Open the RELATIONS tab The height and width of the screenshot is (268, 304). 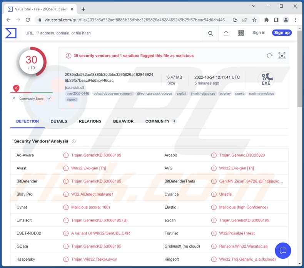[x=90, y=121]
